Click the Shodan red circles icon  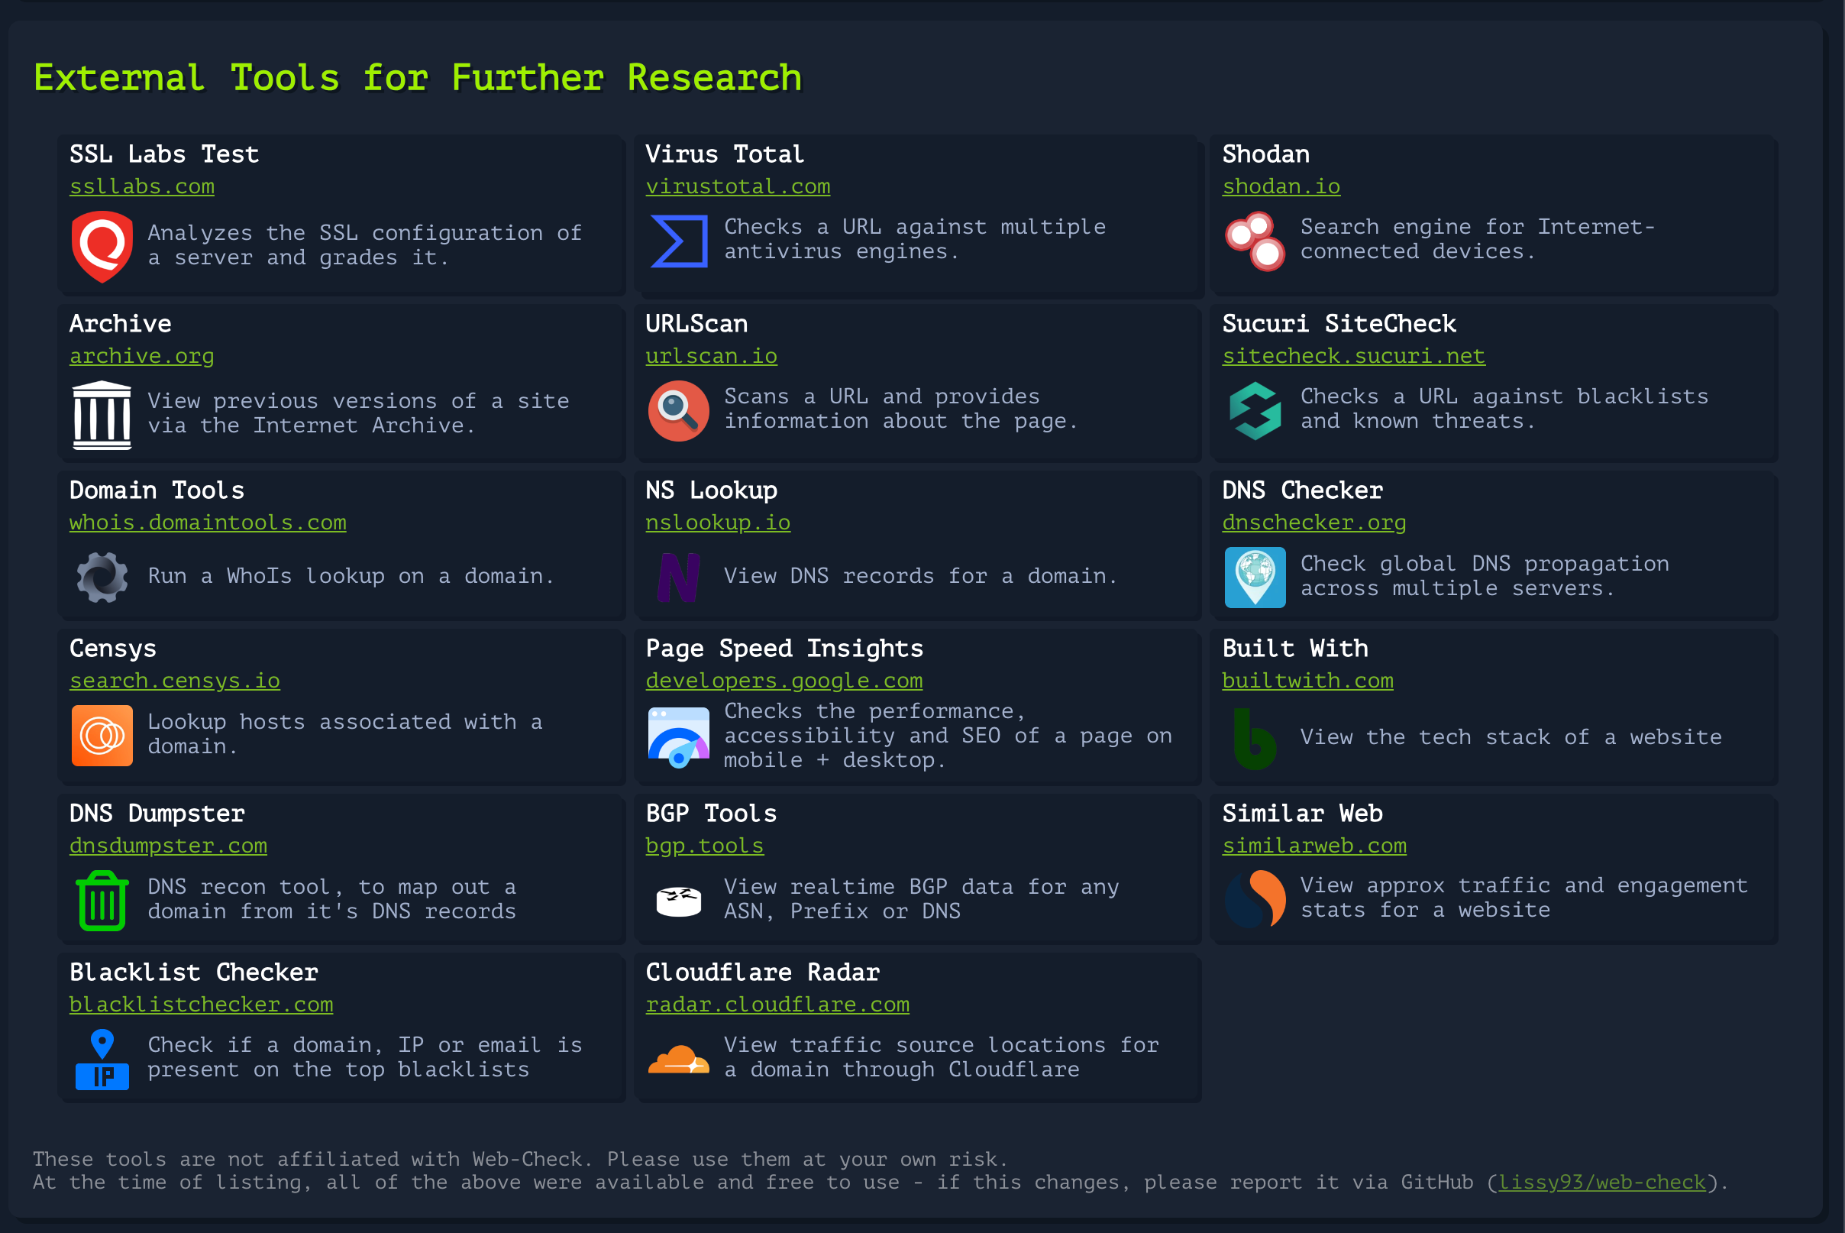(x=1255, y=241)
